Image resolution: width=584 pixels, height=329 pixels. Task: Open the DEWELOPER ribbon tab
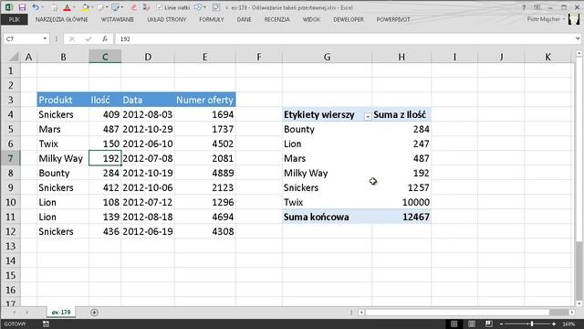point(349,19)
